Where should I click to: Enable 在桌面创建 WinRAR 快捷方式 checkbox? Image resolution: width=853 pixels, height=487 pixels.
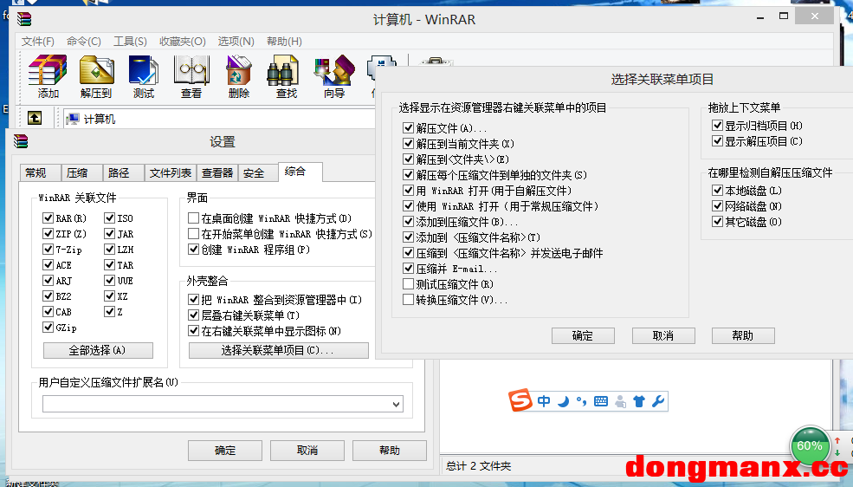point(194,218)
